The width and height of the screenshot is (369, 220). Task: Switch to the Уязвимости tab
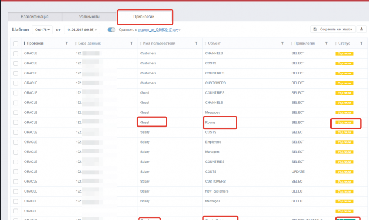coord(89,16)
